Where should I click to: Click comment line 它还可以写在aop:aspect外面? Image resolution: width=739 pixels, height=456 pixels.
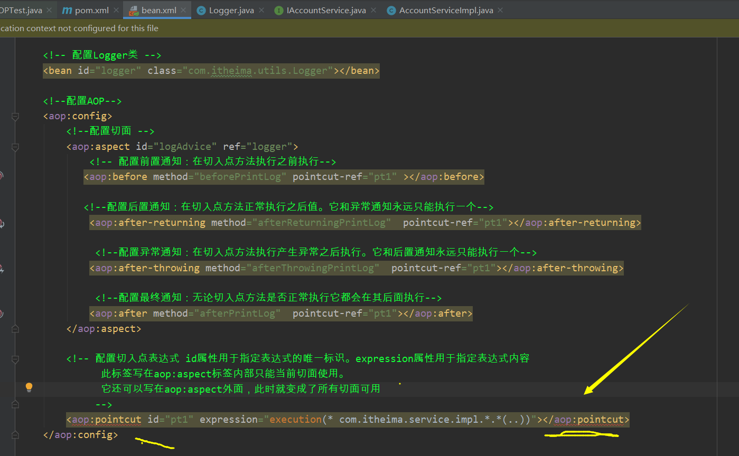(x=241, y=389)
